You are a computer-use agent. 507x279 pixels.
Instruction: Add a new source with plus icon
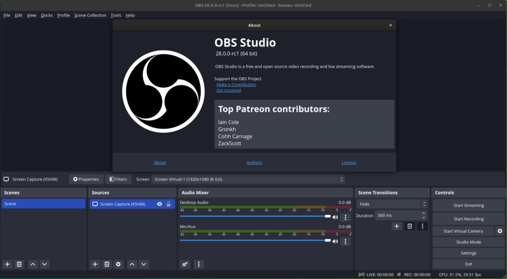click(x=95, y=264)
